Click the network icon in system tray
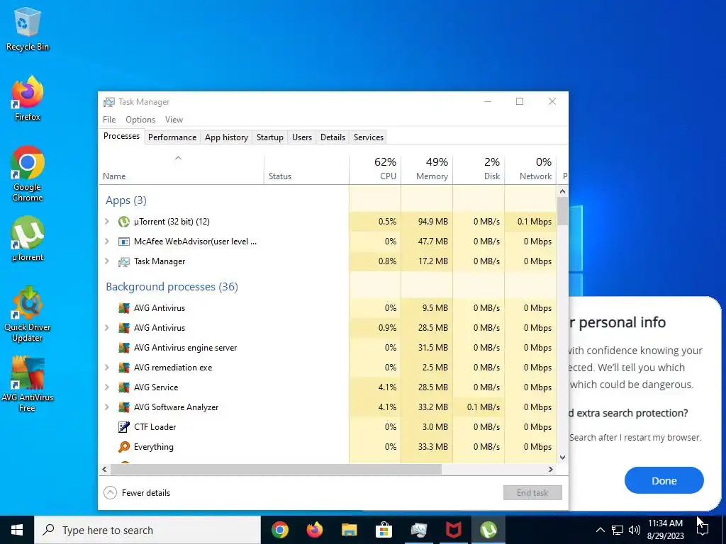 pos(618,530)
